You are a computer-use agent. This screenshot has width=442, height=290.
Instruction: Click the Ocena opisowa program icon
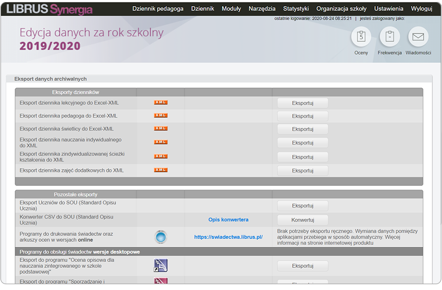[x=161, y=265]
